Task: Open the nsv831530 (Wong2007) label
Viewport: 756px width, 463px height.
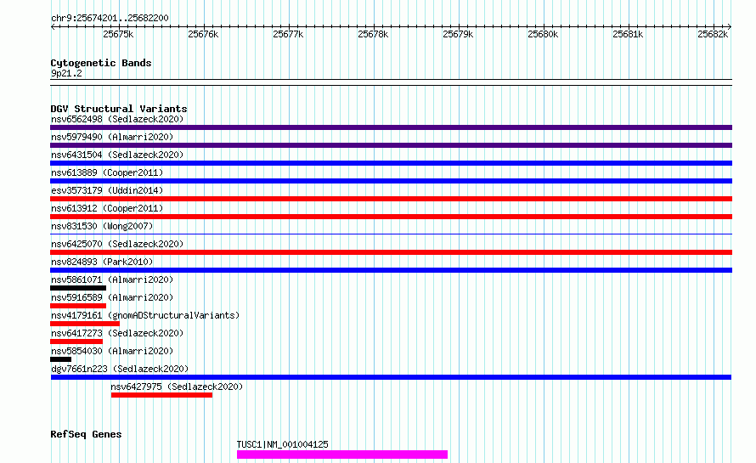Action: point(102,226)
